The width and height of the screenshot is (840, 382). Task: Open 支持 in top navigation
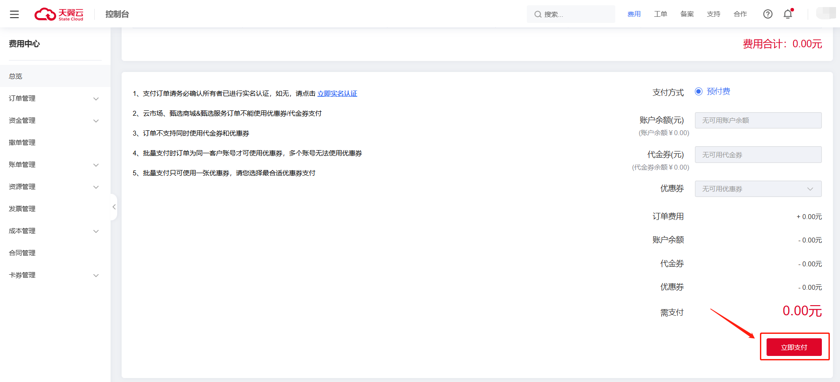[713, 14]
